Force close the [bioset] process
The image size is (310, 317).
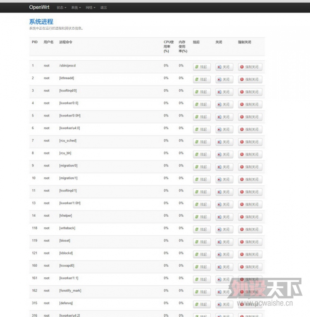coord(250,242)
